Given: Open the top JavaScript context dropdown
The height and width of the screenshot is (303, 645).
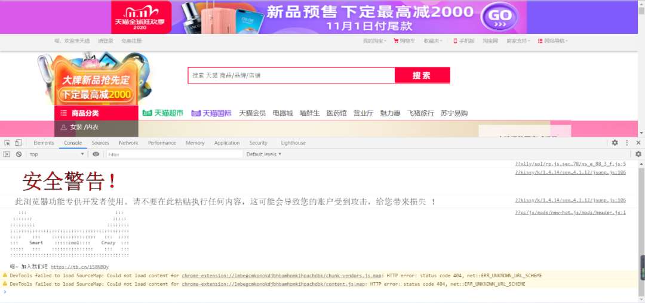Looking at the screenshot, I should 57,154.
